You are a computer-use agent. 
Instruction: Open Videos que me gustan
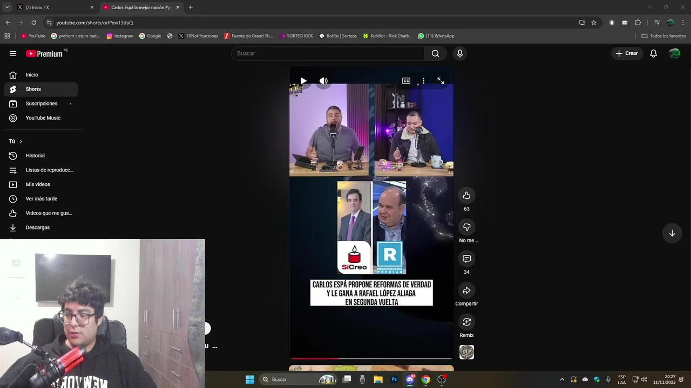click(41, 213)
